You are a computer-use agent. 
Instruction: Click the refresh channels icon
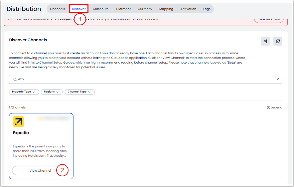tap(278, 41)
